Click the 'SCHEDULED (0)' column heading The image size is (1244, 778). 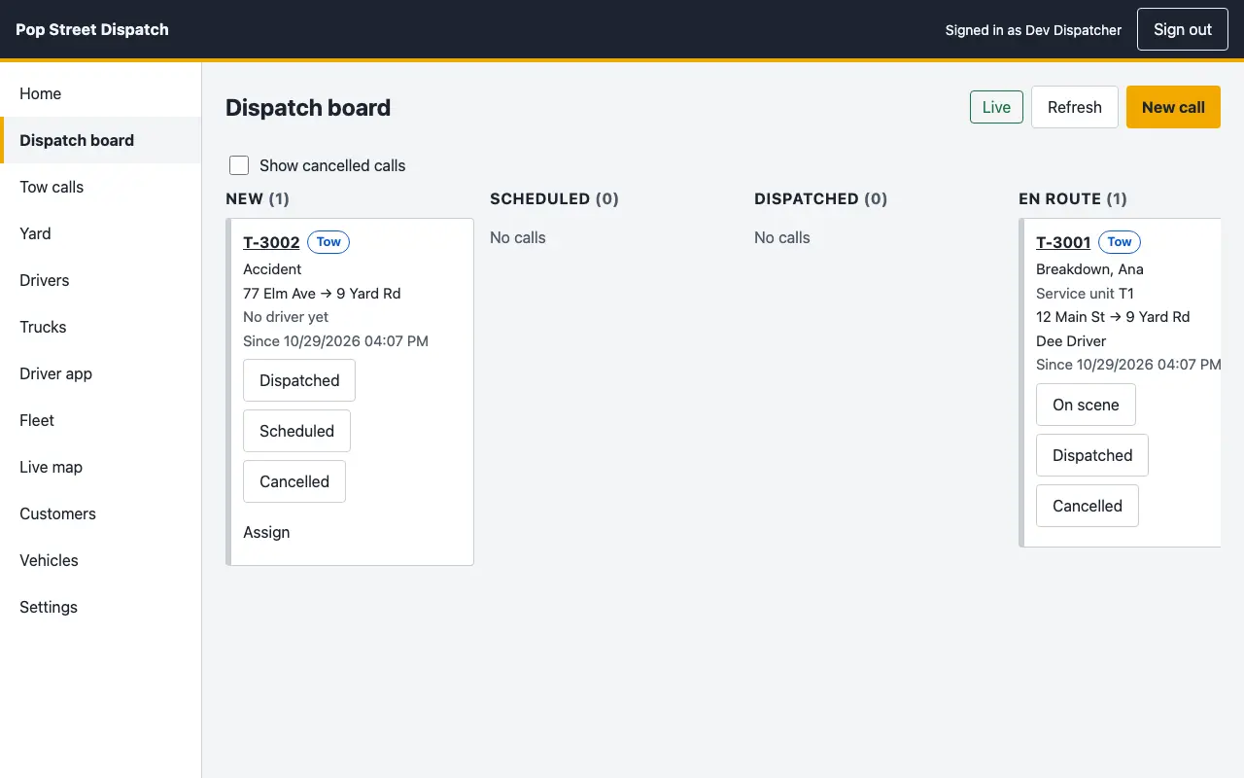(x=554, y=198)
